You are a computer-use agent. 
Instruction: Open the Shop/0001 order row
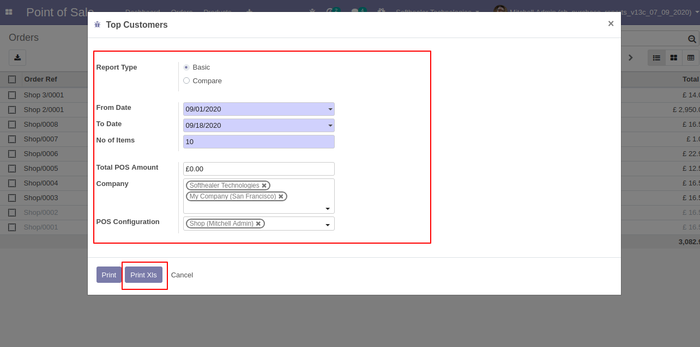(41, 227)
